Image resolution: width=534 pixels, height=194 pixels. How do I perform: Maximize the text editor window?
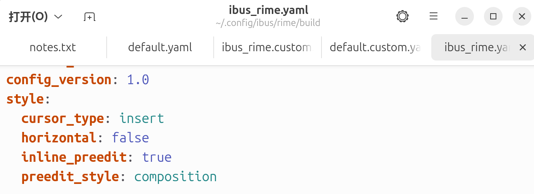tap(493, 16)
